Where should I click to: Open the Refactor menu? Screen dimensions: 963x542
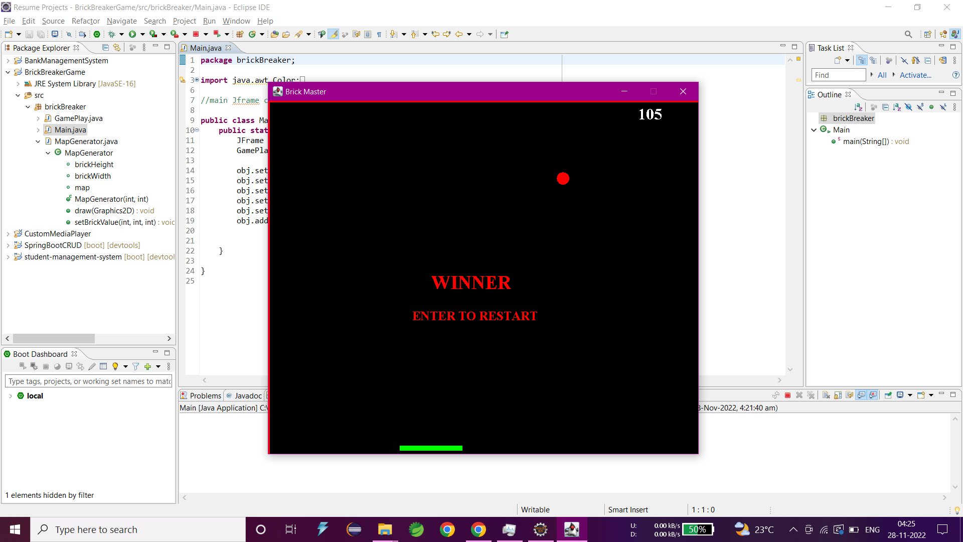point(85,21)
